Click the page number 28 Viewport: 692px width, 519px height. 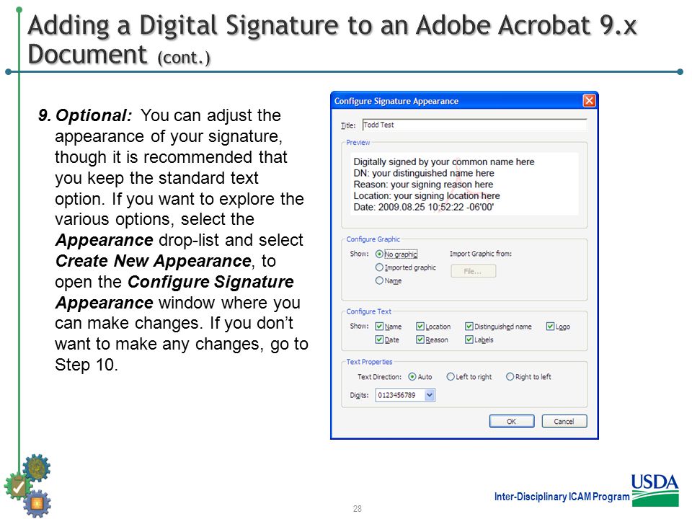pyautogui.click(x=358, y=509)
